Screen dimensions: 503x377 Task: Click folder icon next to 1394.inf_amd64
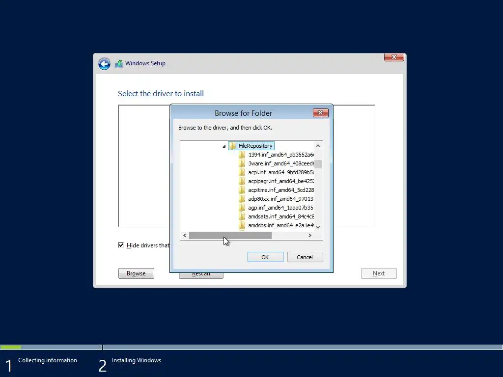(x=242, y=155)
